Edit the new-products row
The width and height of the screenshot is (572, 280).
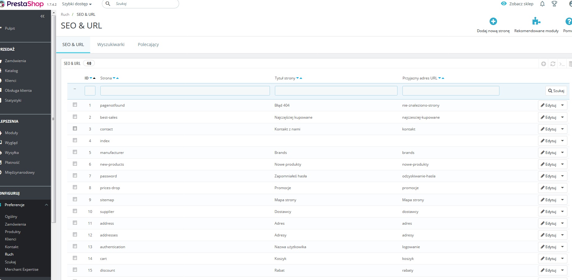[548, 164]
